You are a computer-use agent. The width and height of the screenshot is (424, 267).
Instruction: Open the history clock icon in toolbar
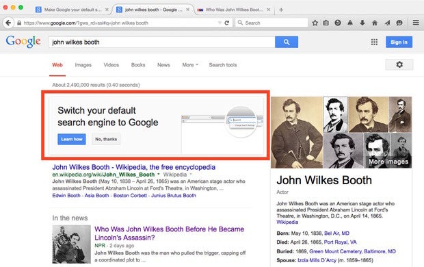pyautogui.click(x=338, y=23)
